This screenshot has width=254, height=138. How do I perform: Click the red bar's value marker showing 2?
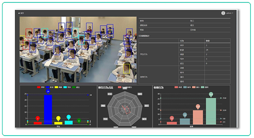pyautogui.click(x=38, y=118)
